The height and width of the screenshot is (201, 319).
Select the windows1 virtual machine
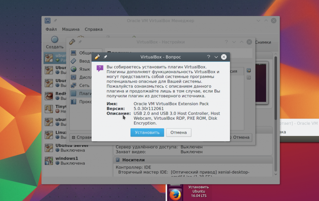coord(77,161)
